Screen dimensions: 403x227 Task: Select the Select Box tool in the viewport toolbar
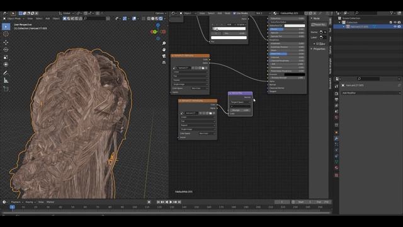pos(6,26)
